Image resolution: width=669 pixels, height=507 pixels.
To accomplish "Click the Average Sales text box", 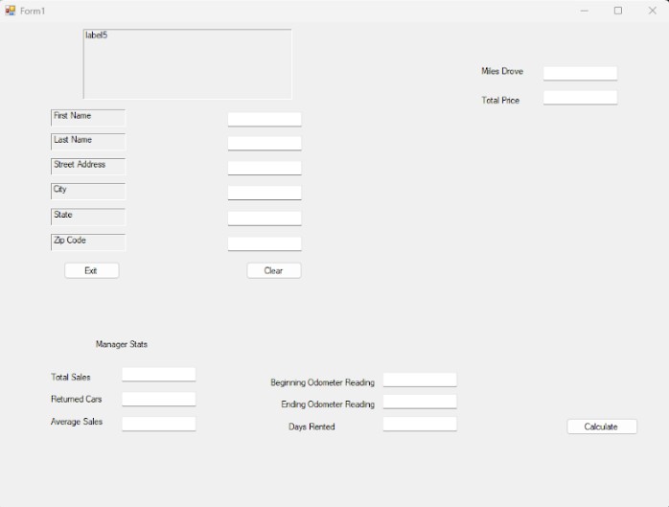I will [x=158, y=424].
